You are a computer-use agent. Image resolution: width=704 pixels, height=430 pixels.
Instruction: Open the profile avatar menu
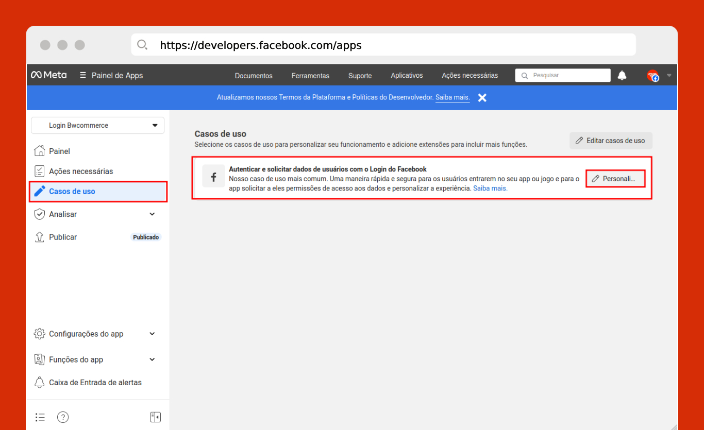(x=653, y=76)
